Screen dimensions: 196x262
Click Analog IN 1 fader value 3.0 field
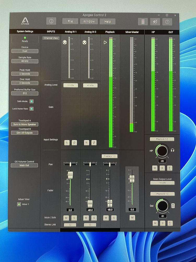tap(70, 210)
